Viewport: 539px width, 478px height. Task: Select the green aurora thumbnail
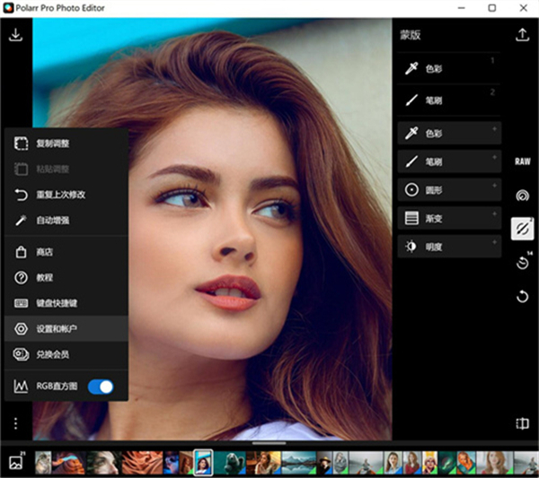pyautogui.click(x=446, y=463)
